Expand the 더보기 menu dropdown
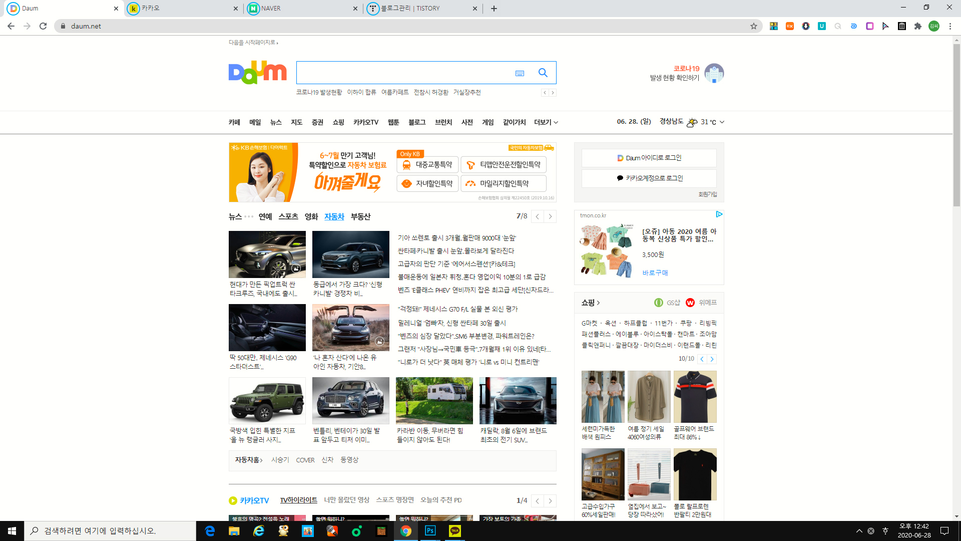Image resolution: width=961 pixels, height=541 pixels. tap(546, 122)
